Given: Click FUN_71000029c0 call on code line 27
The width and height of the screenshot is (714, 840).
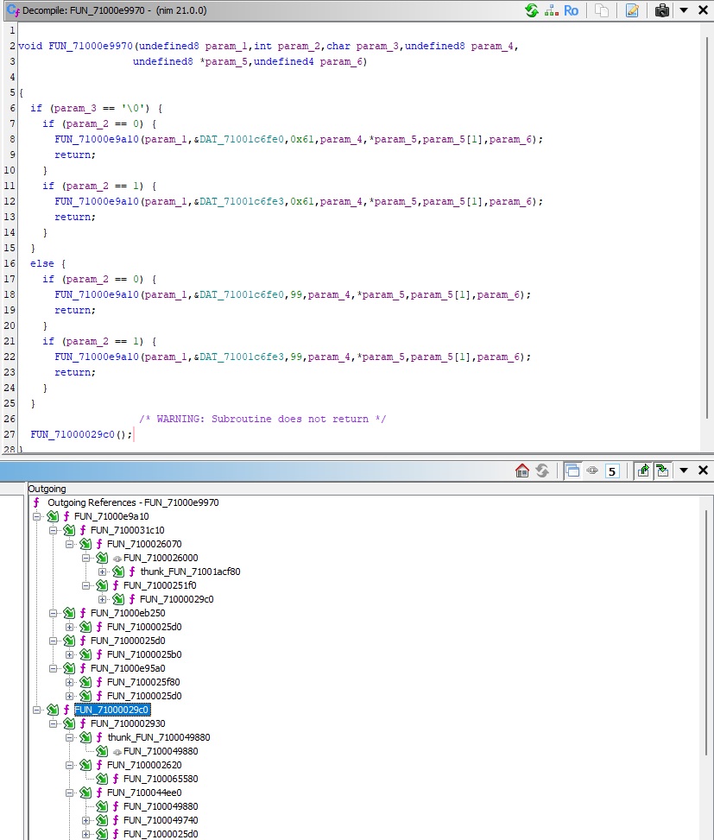Looking at the screenshot, I should (73, 434).
